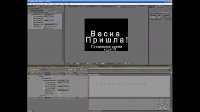This screenshot has height=112, width=200.
Task: Open Use For Vertical Displacement dropdown in Effect Controls
Action: point(49,20)
